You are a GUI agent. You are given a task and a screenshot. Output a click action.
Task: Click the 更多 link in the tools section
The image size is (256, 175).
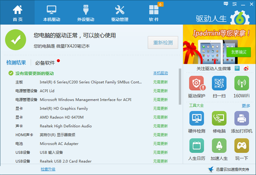coord(246,106)
